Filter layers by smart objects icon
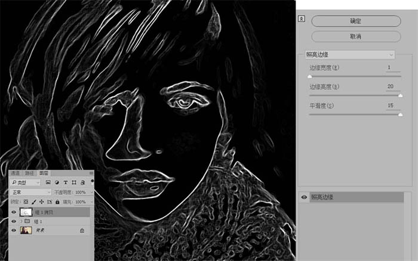Viewport: 418px width, 261px height. tap(82, 182)
